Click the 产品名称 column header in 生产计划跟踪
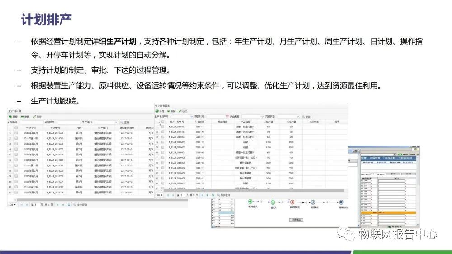Viewport: 452px width, 254px height. (x=245, y=122)
